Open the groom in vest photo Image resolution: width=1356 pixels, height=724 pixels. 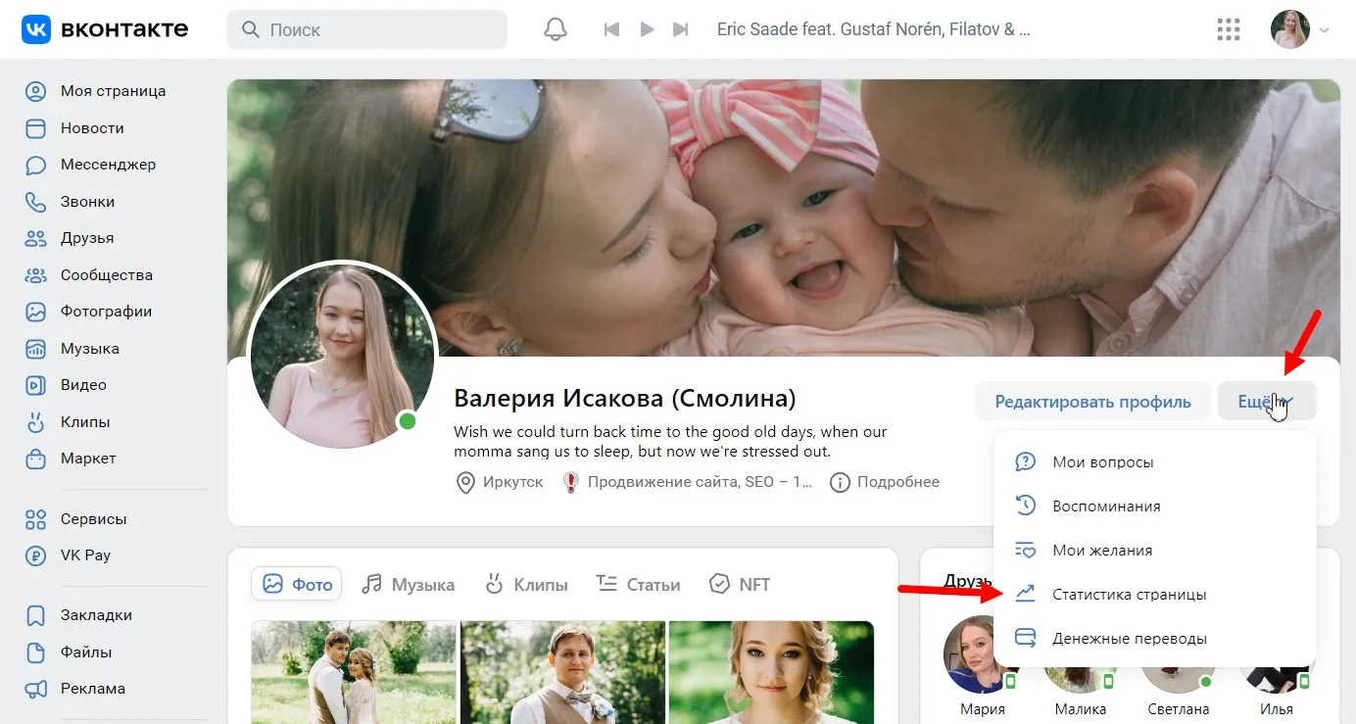(562, 672)
